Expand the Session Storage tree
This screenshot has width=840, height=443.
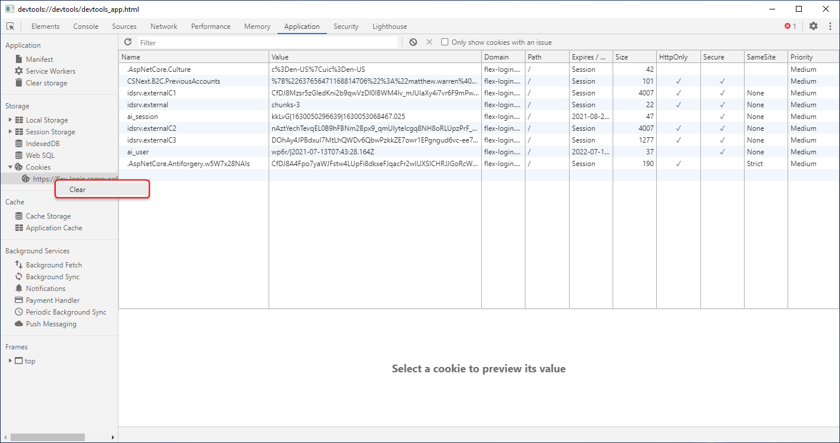point(10,132)
